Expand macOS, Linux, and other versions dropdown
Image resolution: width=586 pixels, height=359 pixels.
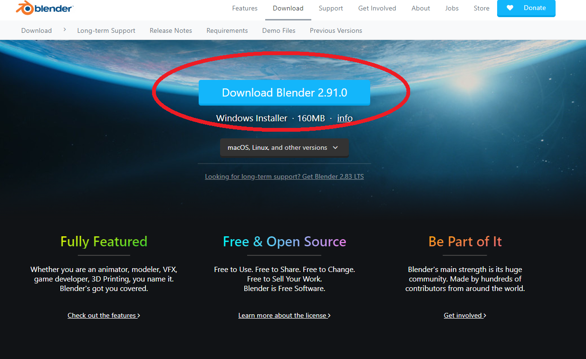[284, 147]
